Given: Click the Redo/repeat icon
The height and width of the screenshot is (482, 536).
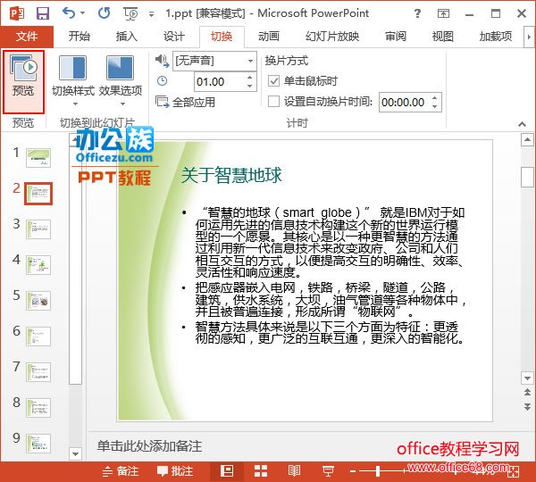Looking at the screenshot, I should [104, 13].
